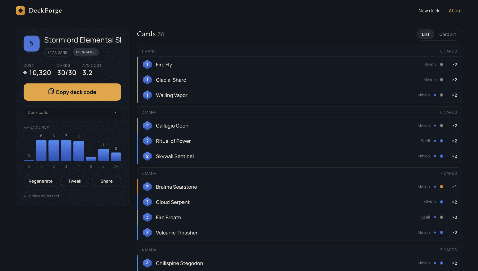Click the mana cost gem beside Fire Fly
Screen dimensions: 478x271
pos(147,65)
